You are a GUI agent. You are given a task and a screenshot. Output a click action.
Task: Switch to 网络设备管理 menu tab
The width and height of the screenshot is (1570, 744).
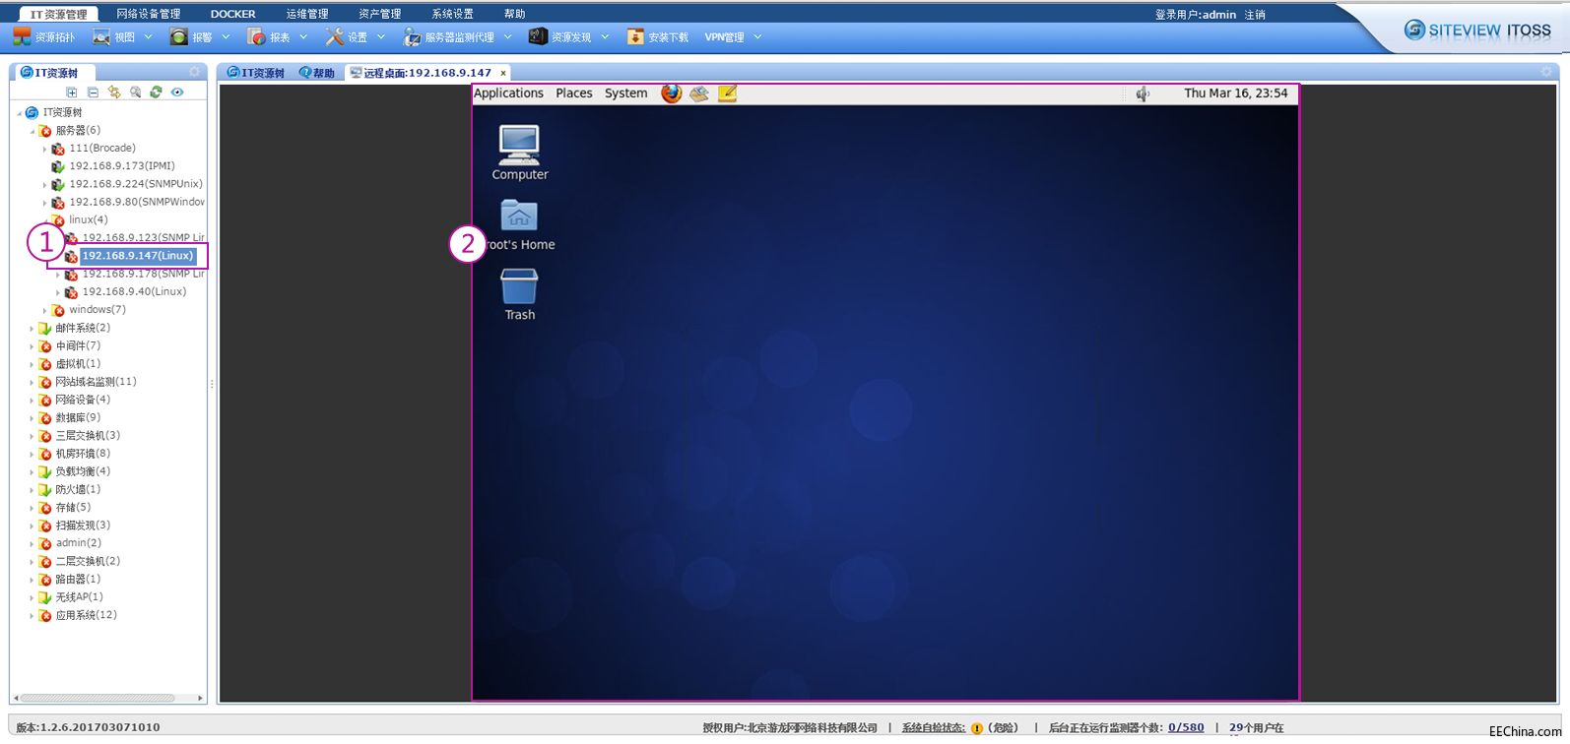(x=149, y=14)
